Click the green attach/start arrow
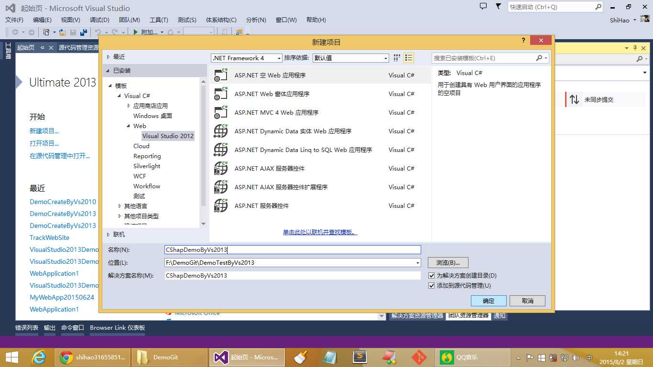This screenshot has width=653, height=367. click(135, 32)
